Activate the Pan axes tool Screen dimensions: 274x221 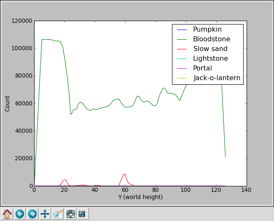(x=45, y=214)
